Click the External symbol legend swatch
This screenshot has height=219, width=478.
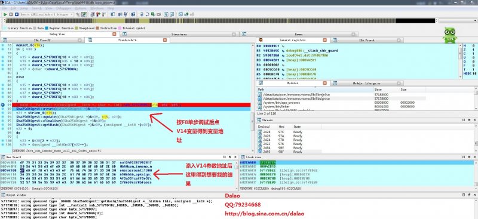point(120,28)
